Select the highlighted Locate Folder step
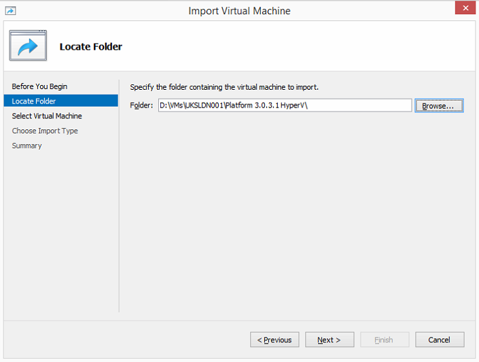This screenshot has width=479, height=362. tap(34, 101)
